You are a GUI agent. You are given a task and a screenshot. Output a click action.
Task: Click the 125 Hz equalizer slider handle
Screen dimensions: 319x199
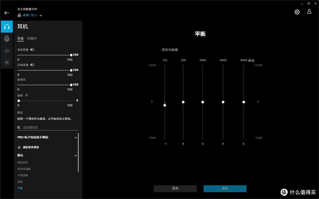click(x=165, y=105)
